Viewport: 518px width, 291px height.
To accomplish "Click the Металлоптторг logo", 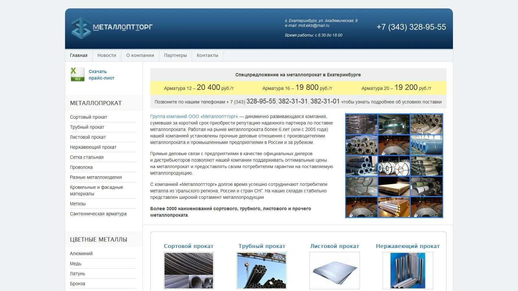I will click(112, 27).
